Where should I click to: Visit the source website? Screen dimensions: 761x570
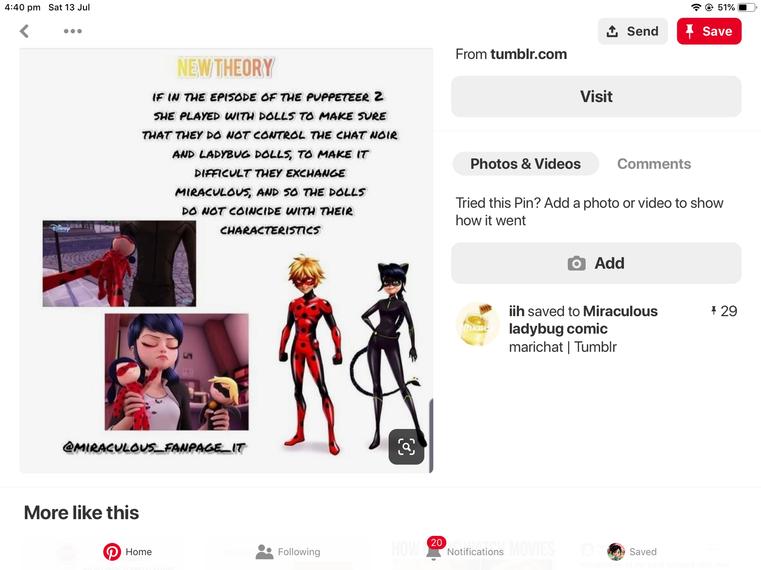(596, 97)
